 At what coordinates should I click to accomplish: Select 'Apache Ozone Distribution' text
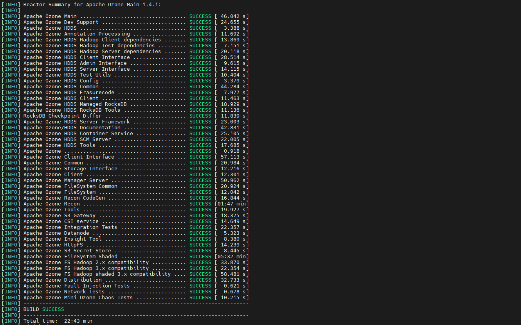tap(63, 280)
